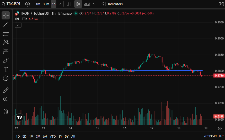This screenshot has width=225, height=140.
Task: Choose the candles chart style
Action: [x=78, y=4]
